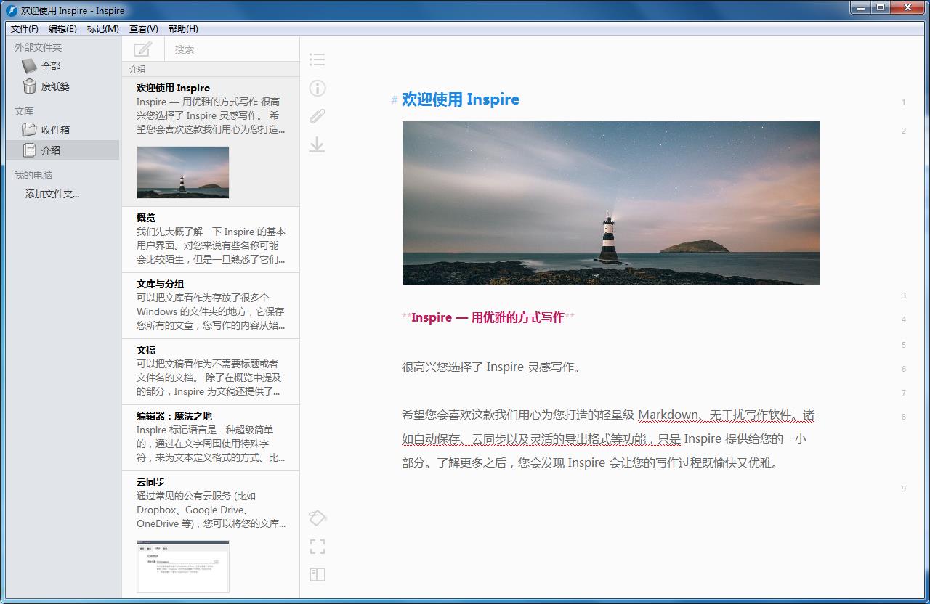Screen dimensions: 930x604
Task: Open the document outline icon
Action: click(x=317, y=59)
